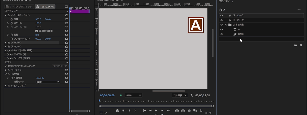Collapse the 文字と背景 folder in Properties
The width and height of the screenshot is (307, 115).
(x=226, y=25)
